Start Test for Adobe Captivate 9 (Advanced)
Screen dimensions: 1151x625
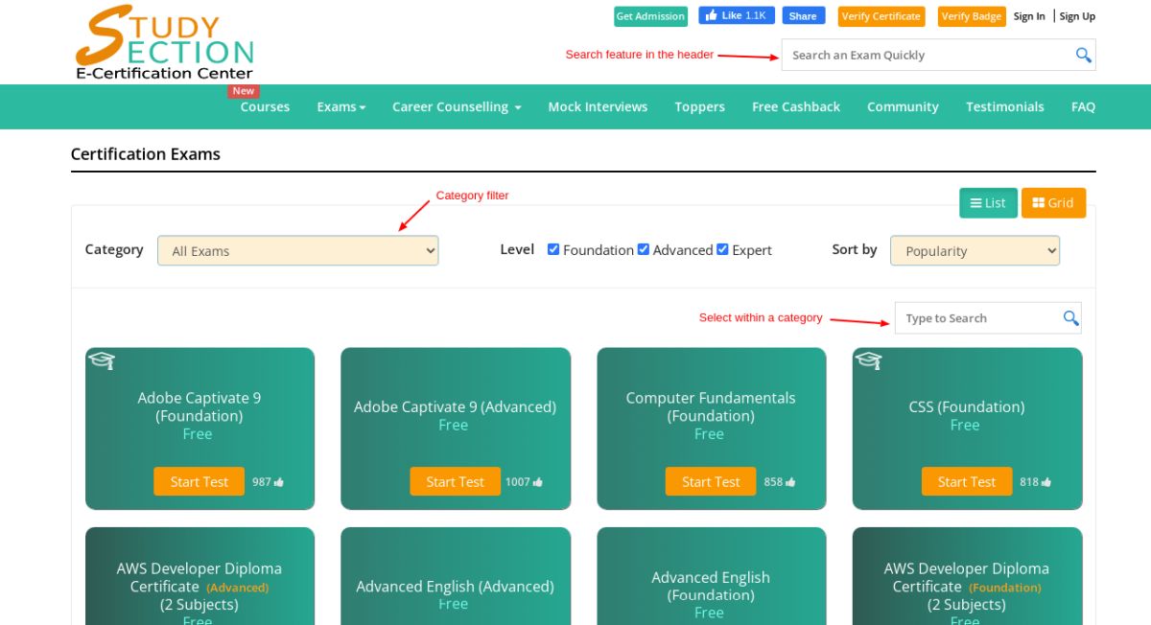(x=455, y=481)
